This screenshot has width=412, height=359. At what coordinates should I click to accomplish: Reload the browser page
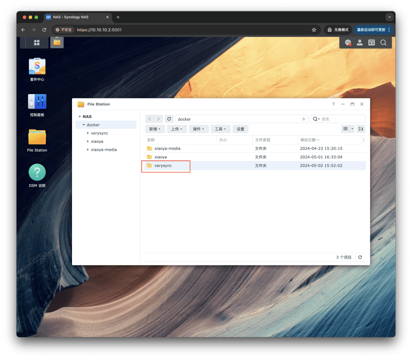click(44, 30)
